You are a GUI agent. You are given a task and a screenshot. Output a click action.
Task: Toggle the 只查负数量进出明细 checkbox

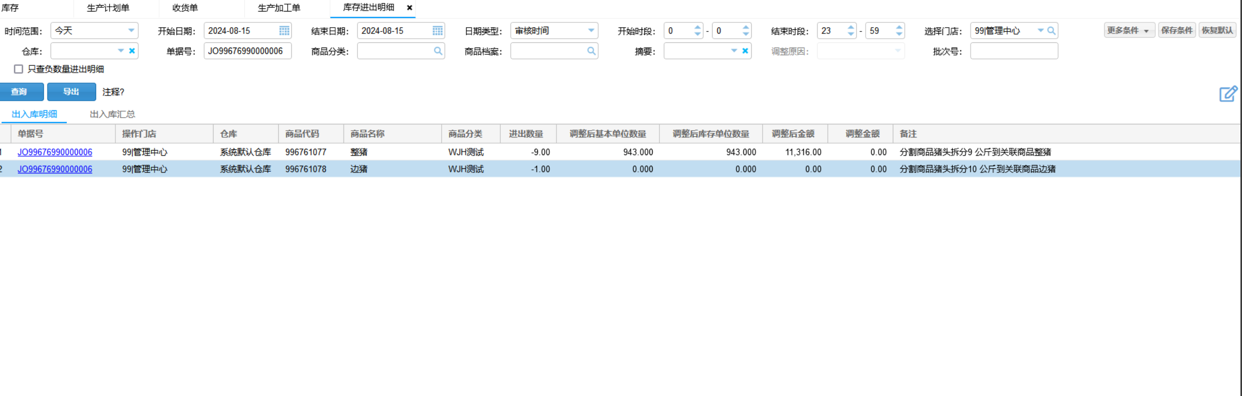click(19, 69)
